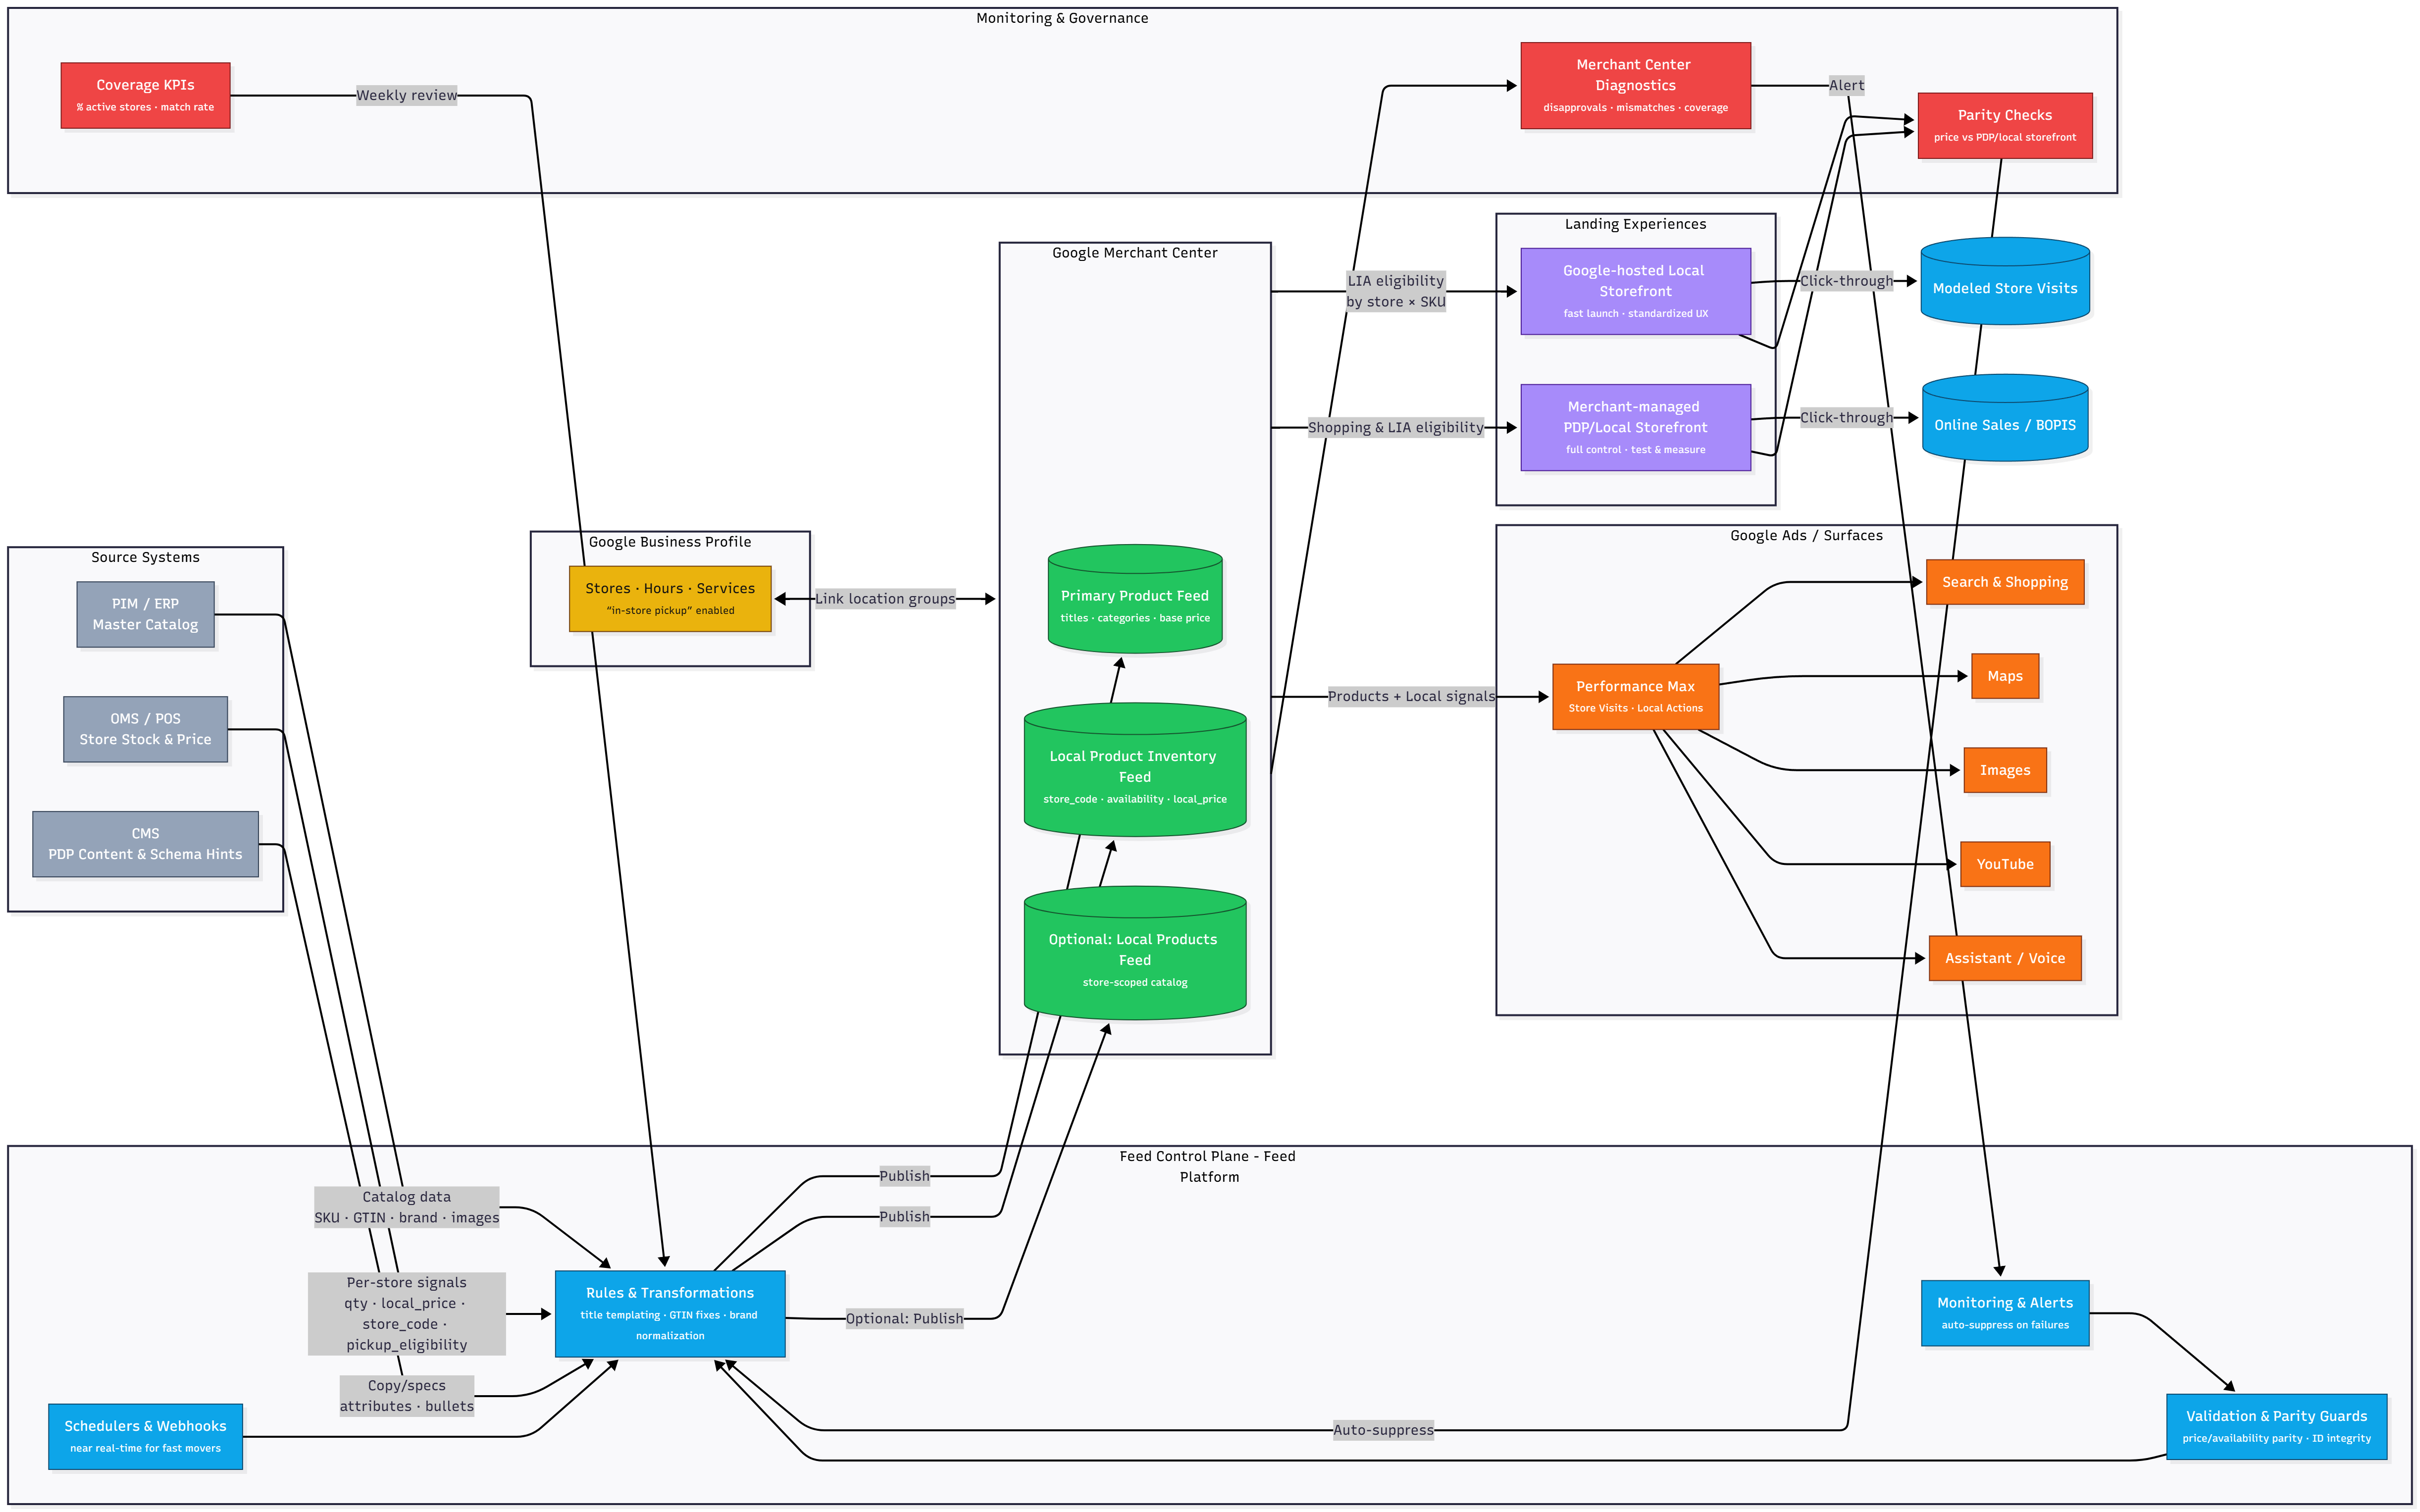The height and width of the screenshot is (1512, 2420).
Task: Click the Coverage KPIs node
Action: tap(145, 95)
